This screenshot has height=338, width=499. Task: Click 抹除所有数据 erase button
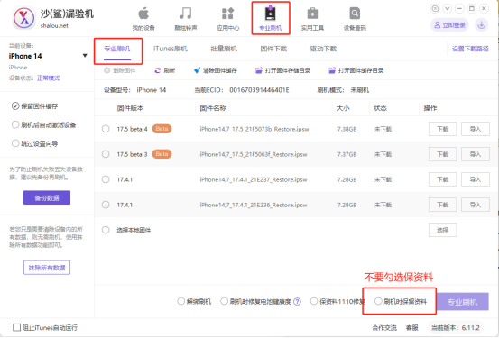(47, 268)
